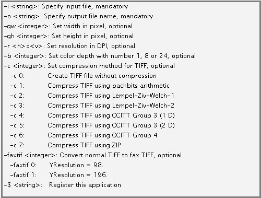This screenshot has width=261, height=198.
Task: Click the -r resolution in DPI line
Action: tap(69, 46)
